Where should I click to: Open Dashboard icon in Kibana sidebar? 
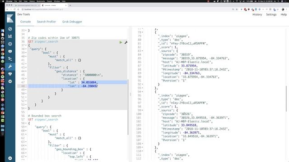10,44
